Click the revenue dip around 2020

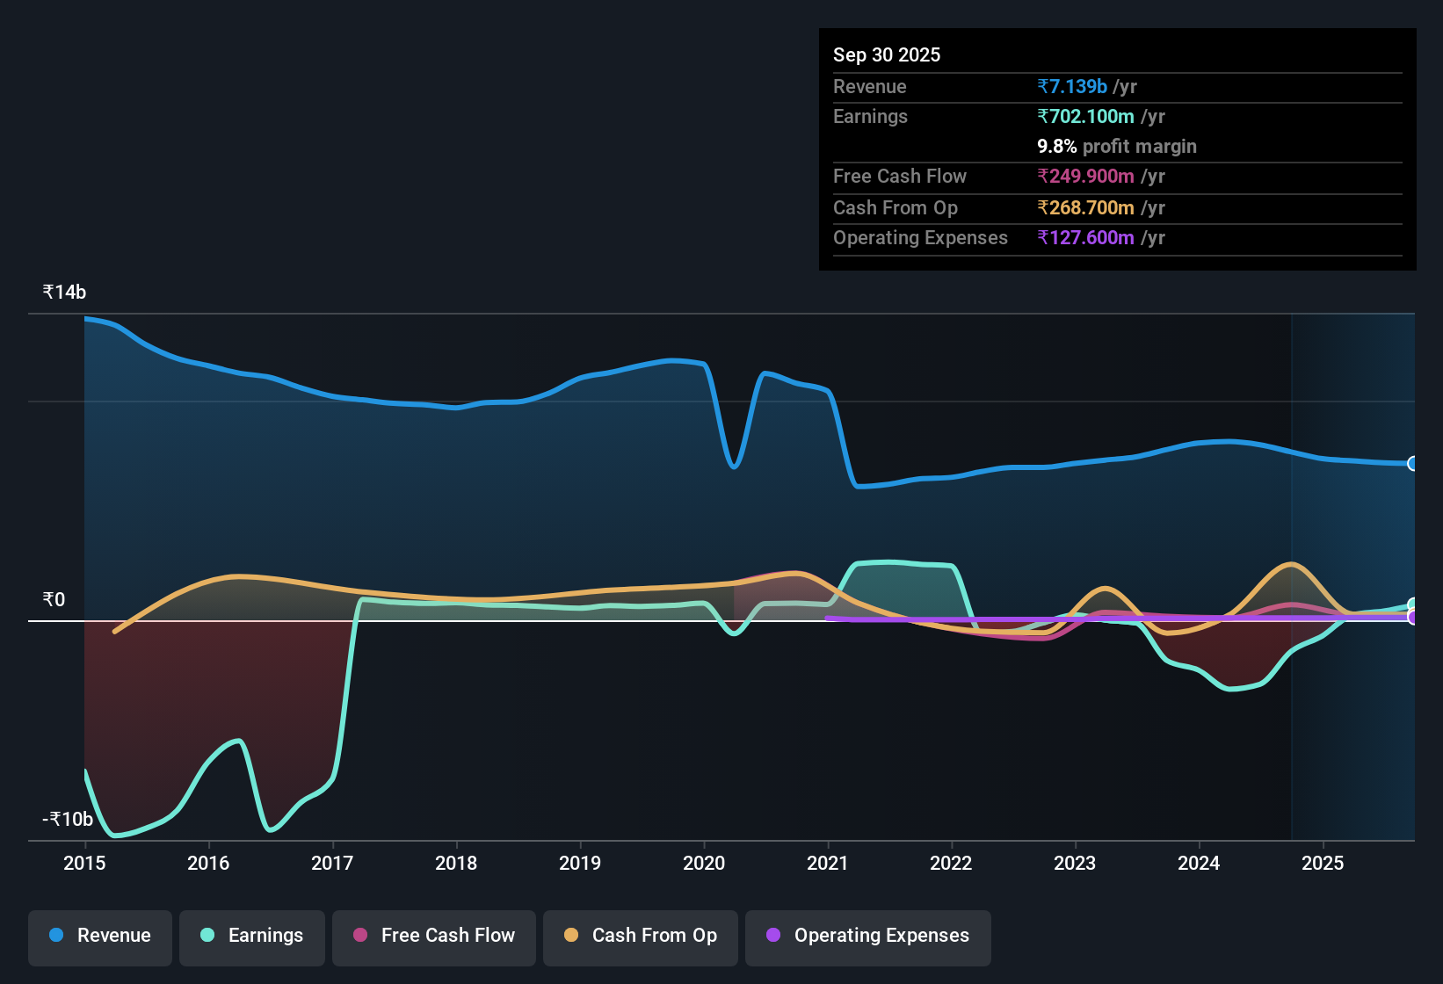[732, 467]
